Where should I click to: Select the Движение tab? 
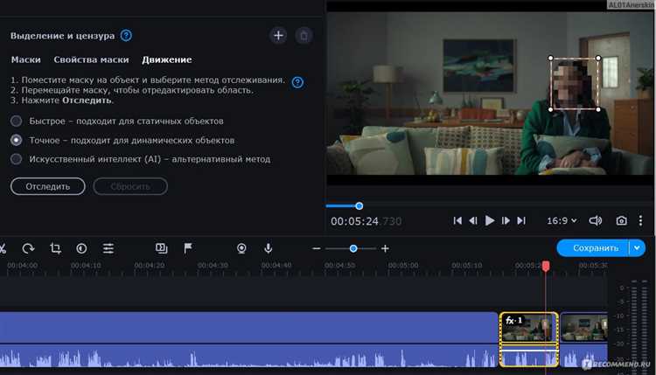click(166, 59)
